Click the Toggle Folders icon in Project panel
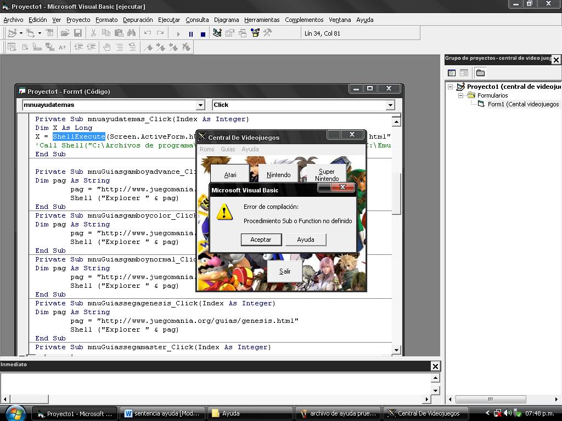Image resolution: width=562 pixels, height=421 pixels. (x=480, y=73)
